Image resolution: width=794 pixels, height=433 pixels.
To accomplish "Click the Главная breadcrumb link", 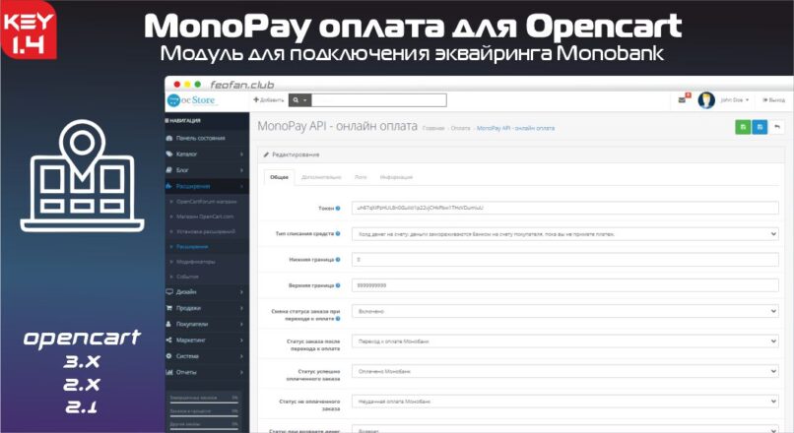I will click(433, 129).
